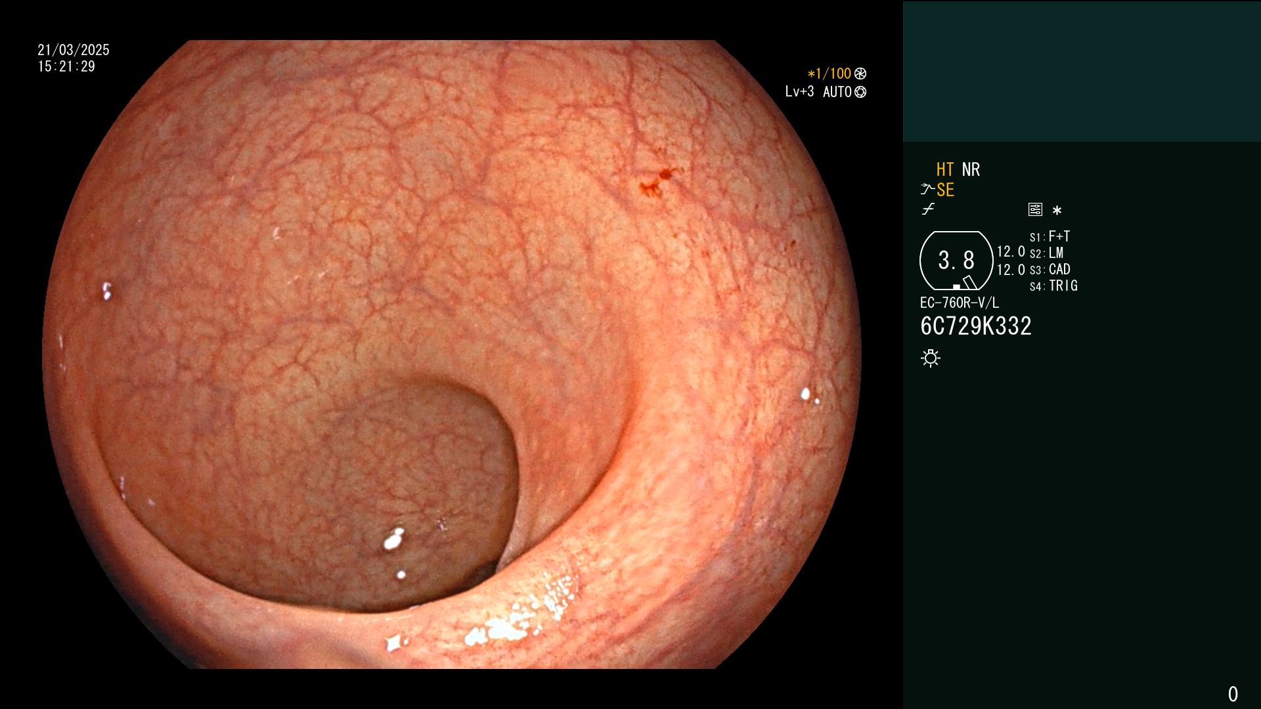Viewport: 1261px width, 709px height.
Task: Click the empty teal panel above HT NR
Action: (1082, 71)
